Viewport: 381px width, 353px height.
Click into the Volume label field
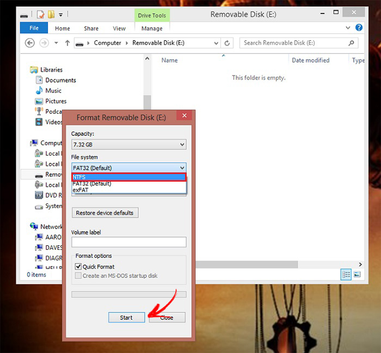point(129,242)
